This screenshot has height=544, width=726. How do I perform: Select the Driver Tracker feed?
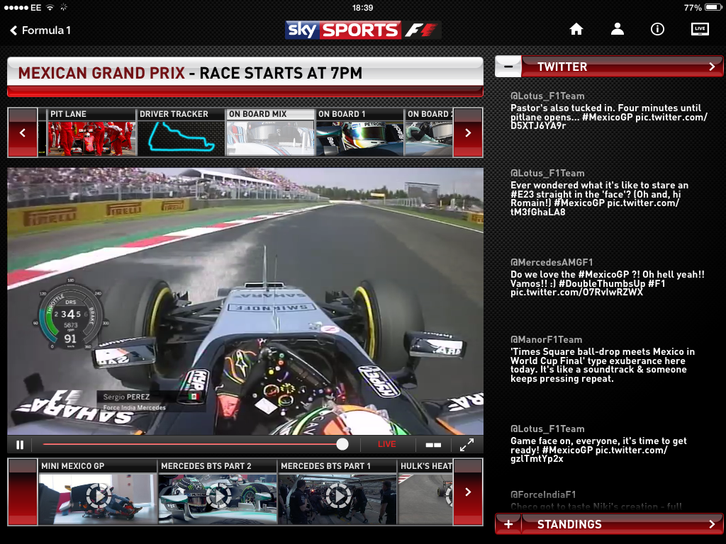pos(181,132)
